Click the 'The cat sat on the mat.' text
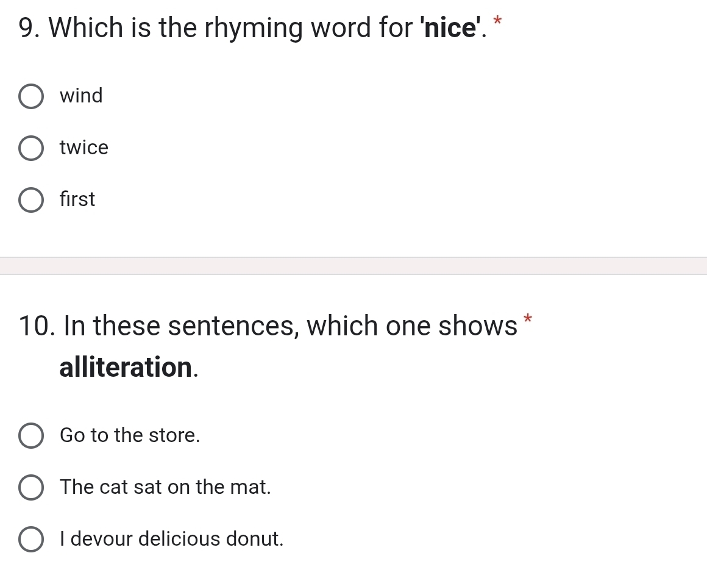The width and height of the screenshot is (707, 578). coord(166,487)
